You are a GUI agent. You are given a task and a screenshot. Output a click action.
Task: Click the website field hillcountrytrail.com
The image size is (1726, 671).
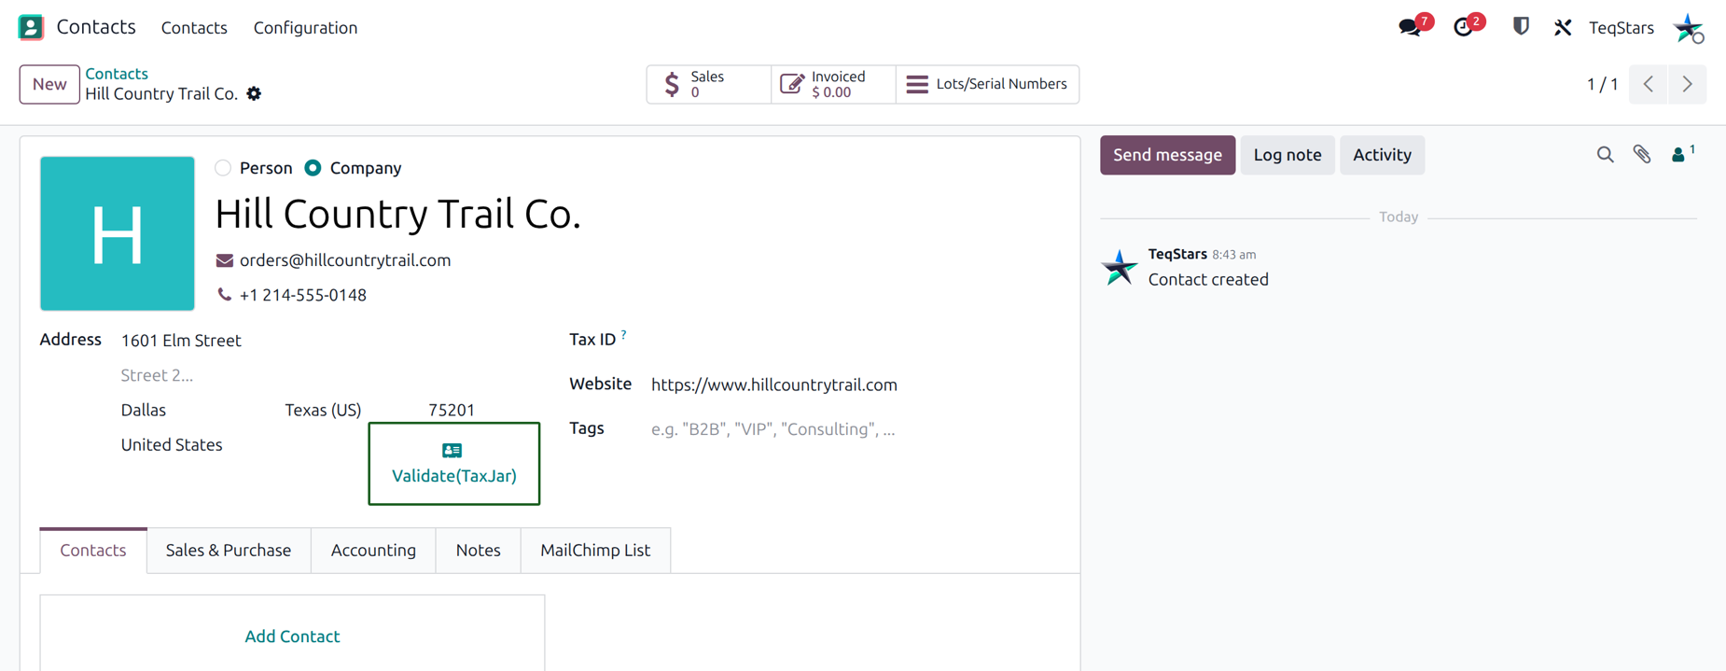coord(774,384)
